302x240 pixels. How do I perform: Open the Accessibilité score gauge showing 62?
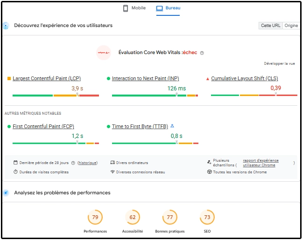click(x=133, y=217)
